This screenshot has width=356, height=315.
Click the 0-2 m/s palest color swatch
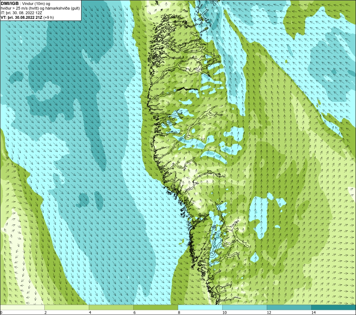point(22,307)
